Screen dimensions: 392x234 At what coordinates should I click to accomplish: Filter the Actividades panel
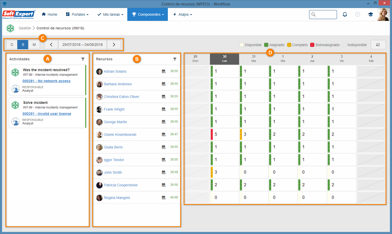point(83,59)
